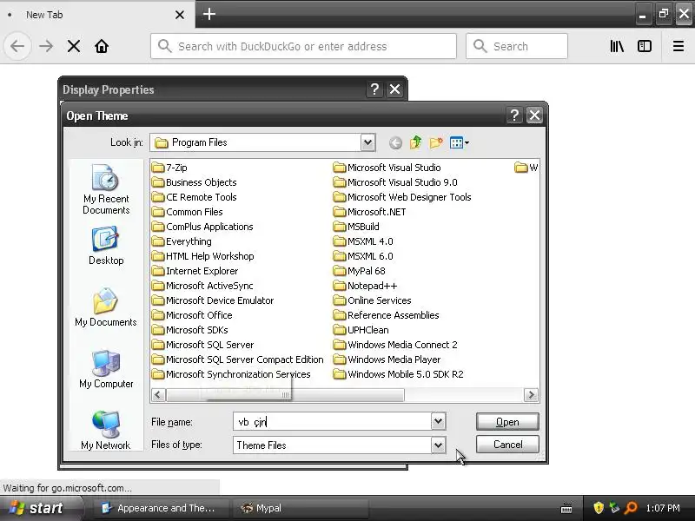Screen dimensions: 695x521
Task: Click file list scrollbar right arrow
Action: [x=531, y=395]
